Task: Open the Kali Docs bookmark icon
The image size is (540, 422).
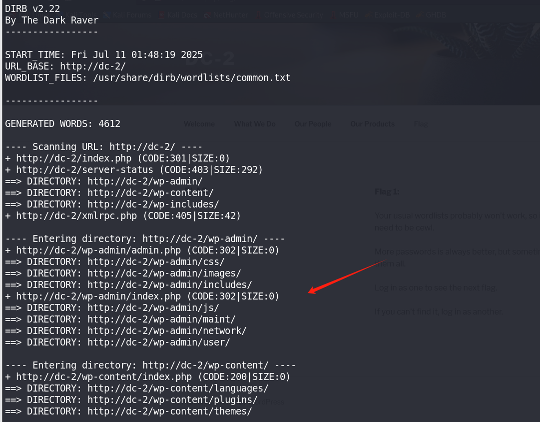Action: click(x=162, y=15)
